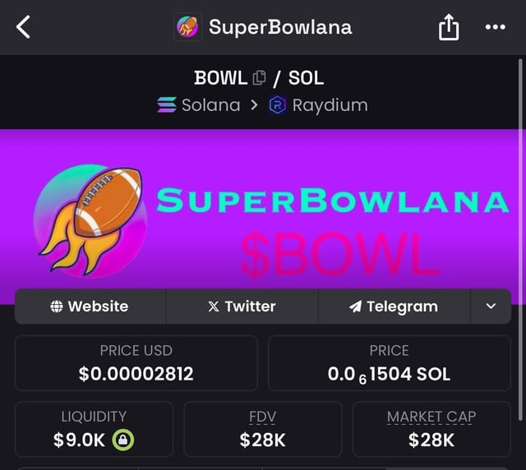Tap the LIQUIDITY stat box
526x470 pixels.
click(x=94, y=429)
